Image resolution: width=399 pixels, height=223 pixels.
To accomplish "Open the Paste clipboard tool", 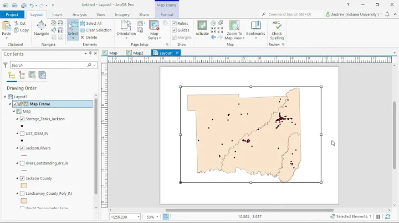I will point(6,28).
